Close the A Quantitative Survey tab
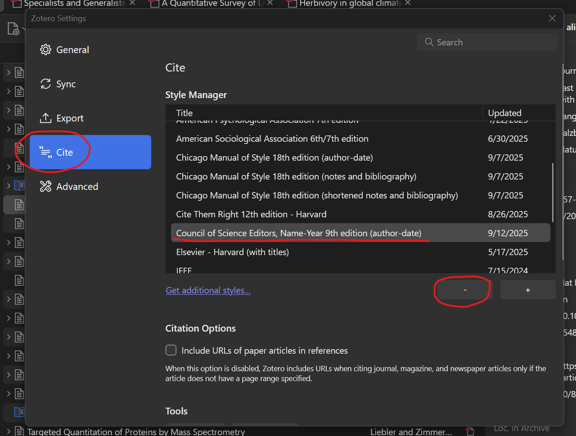The width and height of the screenshot is (576, 436). [x=270, y=3]
